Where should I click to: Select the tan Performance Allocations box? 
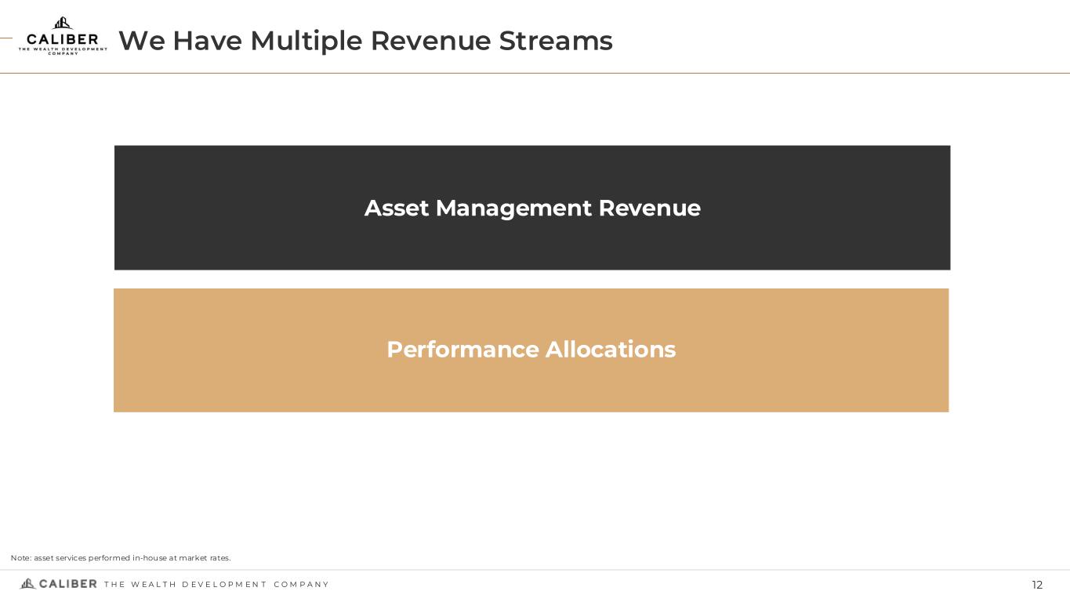coord(531,384)
